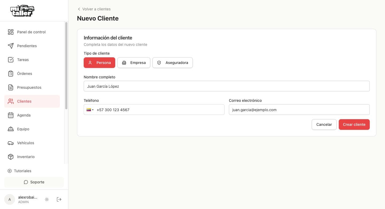Click the shield icon in Aseguradora button
The width and height of the screenshot is (385, 209).
(159, 63)
